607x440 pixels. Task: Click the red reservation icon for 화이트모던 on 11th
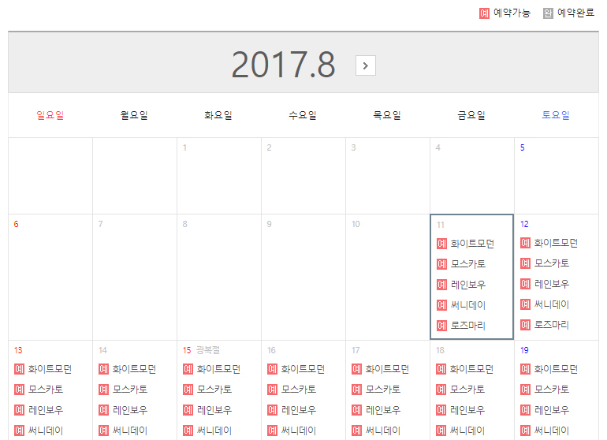(441, 244)
